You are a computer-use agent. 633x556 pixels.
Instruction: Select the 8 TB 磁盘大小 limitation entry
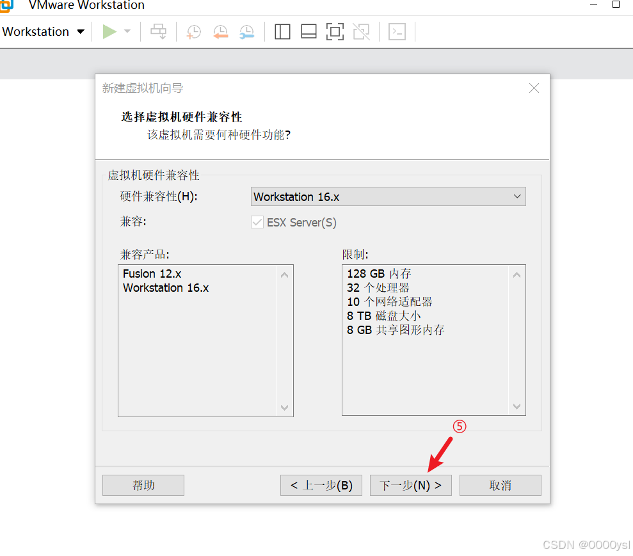pos(383,316)
